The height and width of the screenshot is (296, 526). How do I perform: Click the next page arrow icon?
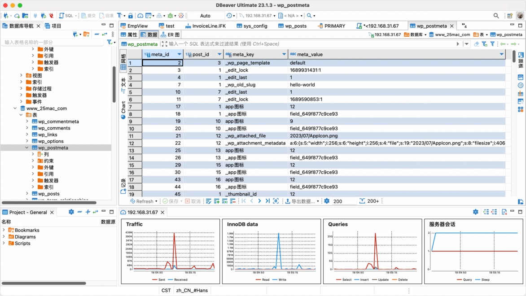coord(260,201)
